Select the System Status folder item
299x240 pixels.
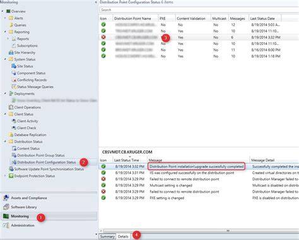coord(25,59)
